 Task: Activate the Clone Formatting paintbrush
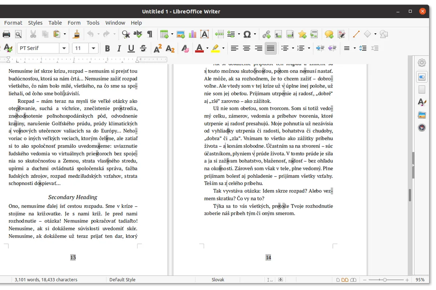click(77, 34)
